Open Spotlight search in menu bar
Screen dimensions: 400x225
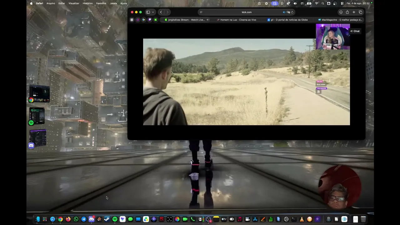click(x=323, y=3)
